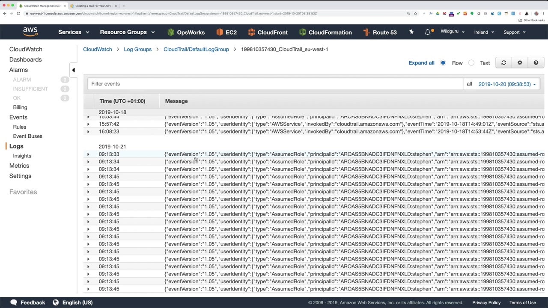Image resolution: width=548 pixels, height=308 pixels.
Task: Click the AWS logo home icon
Action: tap(30, 32)
